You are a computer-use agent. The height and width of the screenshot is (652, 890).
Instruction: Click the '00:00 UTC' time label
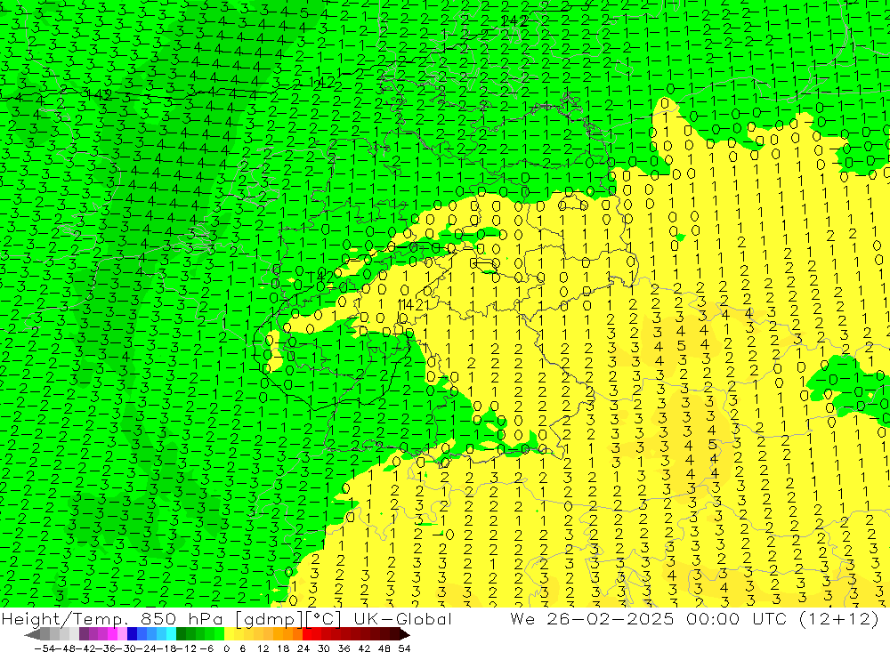[739, 618]
